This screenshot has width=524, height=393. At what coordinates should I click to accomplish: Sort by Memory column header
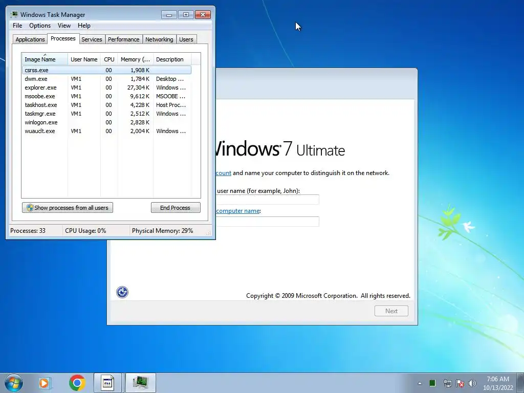[x=135, y=59]
